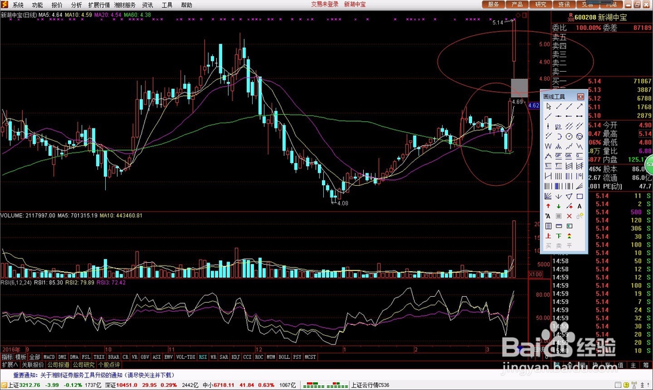Click the 服务 button at top right
653x390 pixels.
pos(494,5)
